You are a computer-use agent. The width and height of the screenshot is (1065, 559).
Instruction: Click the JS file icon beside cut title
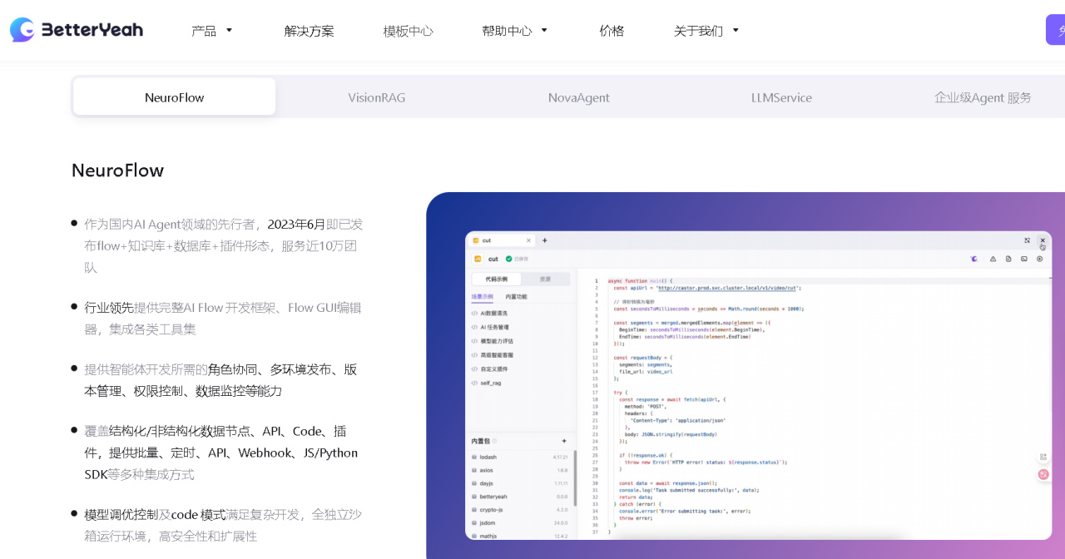point(478,259)
